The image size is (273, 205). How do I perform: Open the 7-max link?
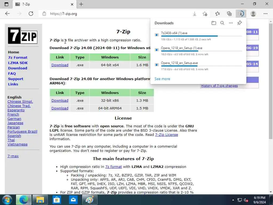[x=13, y=156]
